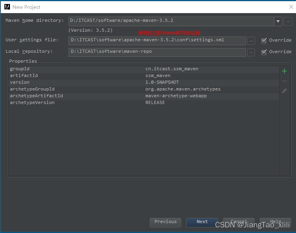This screenshot has width=296, height=233.
Task: Browse for user settings file
Action: pyautogui.click(x=251, y=41)
